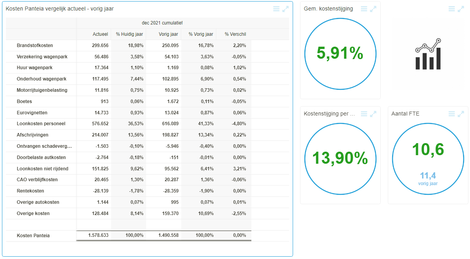470x259 pixels.
Task: Click the total previous-year value 1.490.558
Action: pos(168,235)
